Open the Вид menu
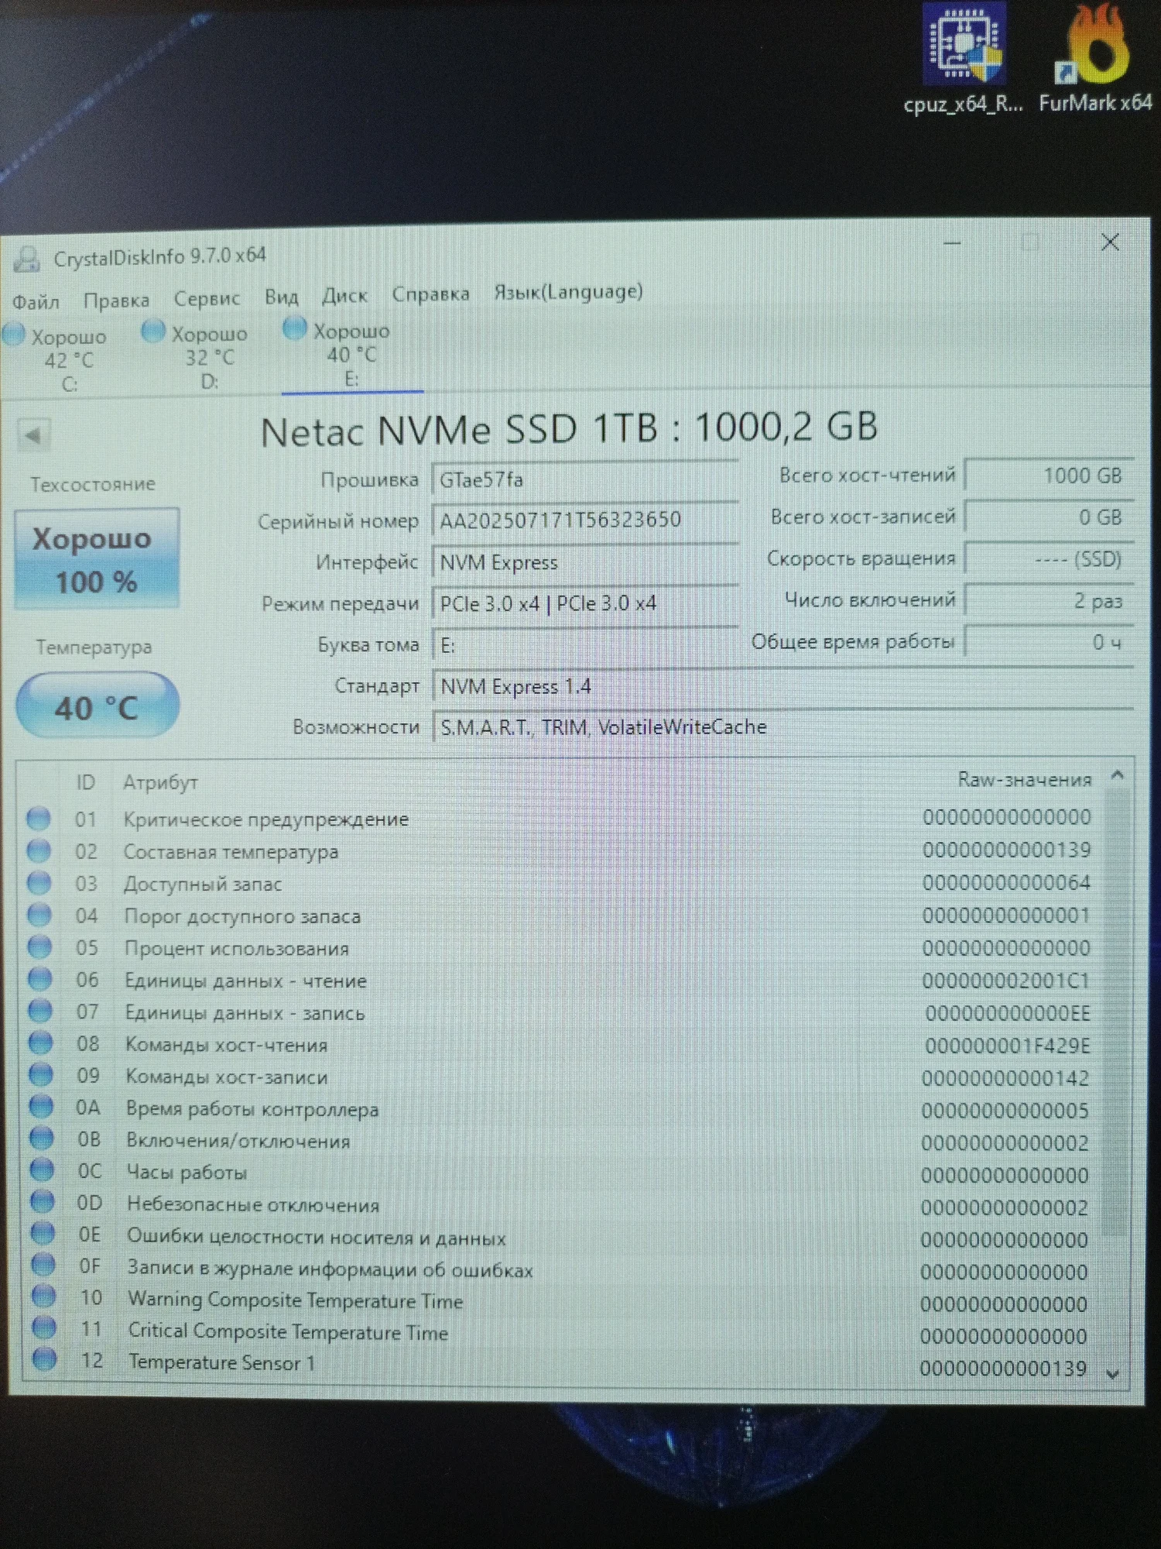This screenshot has height=1549, width=1161. [x=282, y=297]
